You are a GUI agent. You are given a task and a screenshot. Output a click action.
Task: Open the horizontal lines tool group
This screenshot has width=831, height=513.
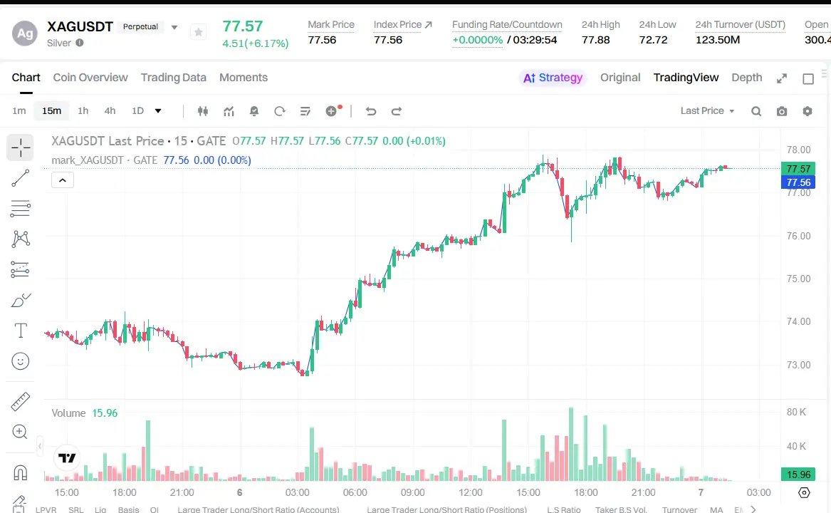(20, 209)
